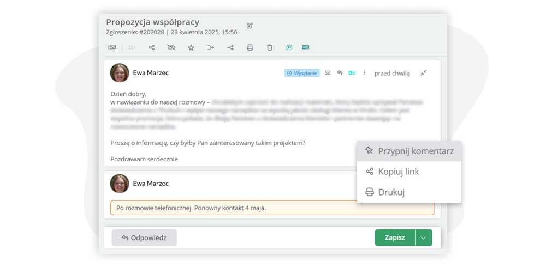The height and width of the screenshot is (268, 546).
Task: Click the merge arrows icon in toolbar
Action: [x=211, y=47]
